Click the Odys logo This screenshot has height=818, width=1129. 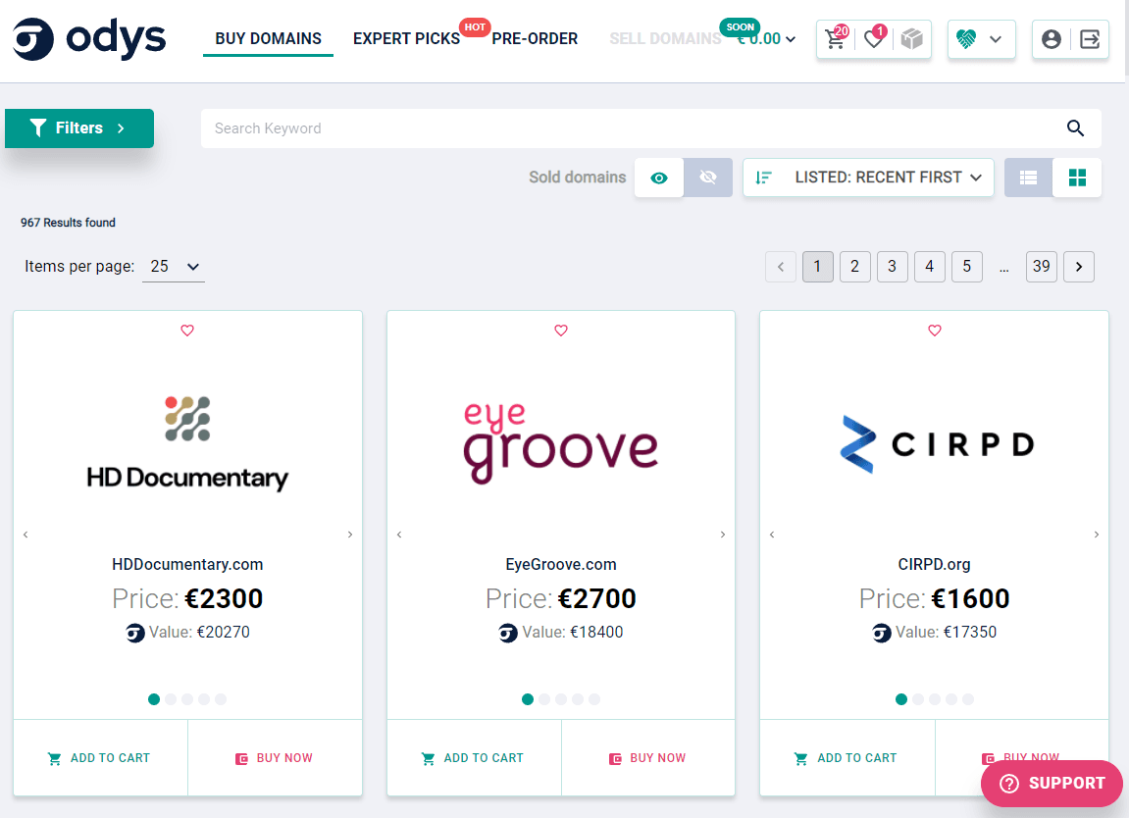(88, 39)
